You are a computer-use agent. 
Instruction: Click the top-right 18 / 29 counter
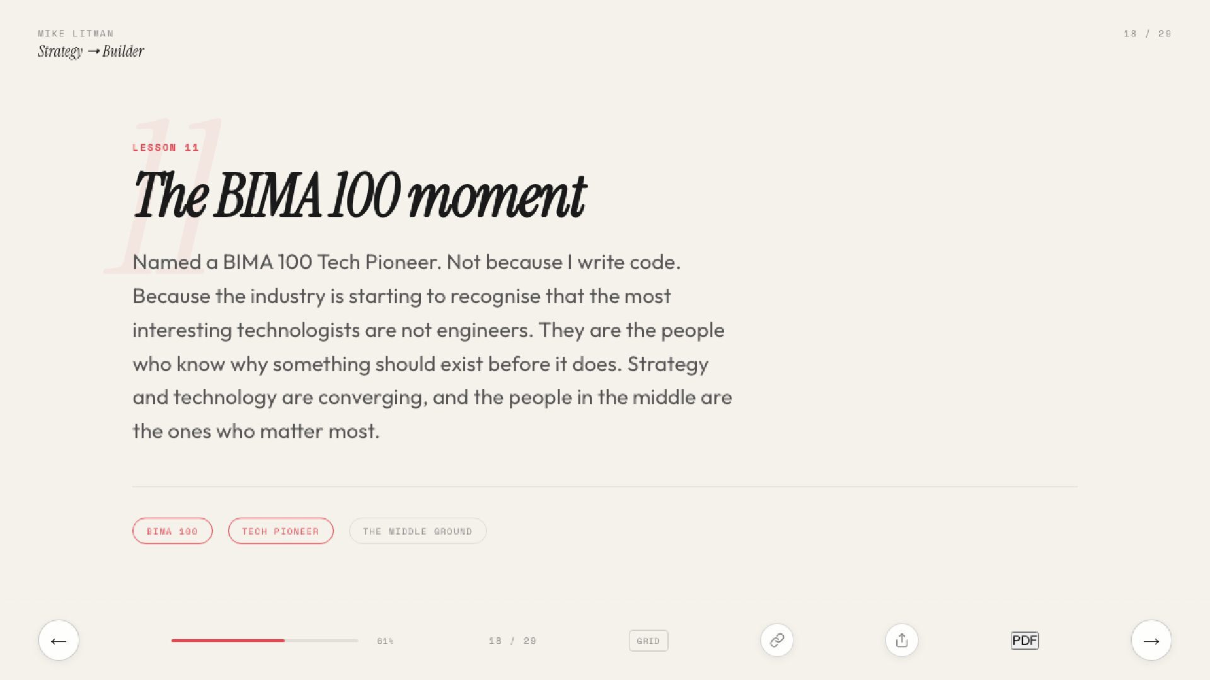(x=1147, y=33)
